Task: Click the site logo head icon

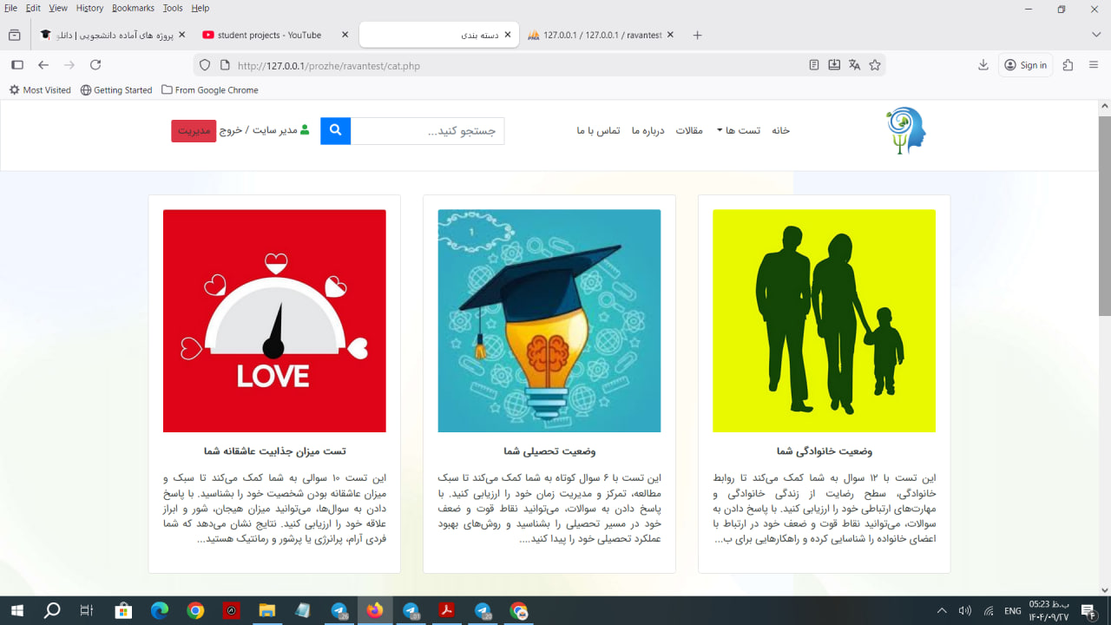Action: tap(906, 131)
